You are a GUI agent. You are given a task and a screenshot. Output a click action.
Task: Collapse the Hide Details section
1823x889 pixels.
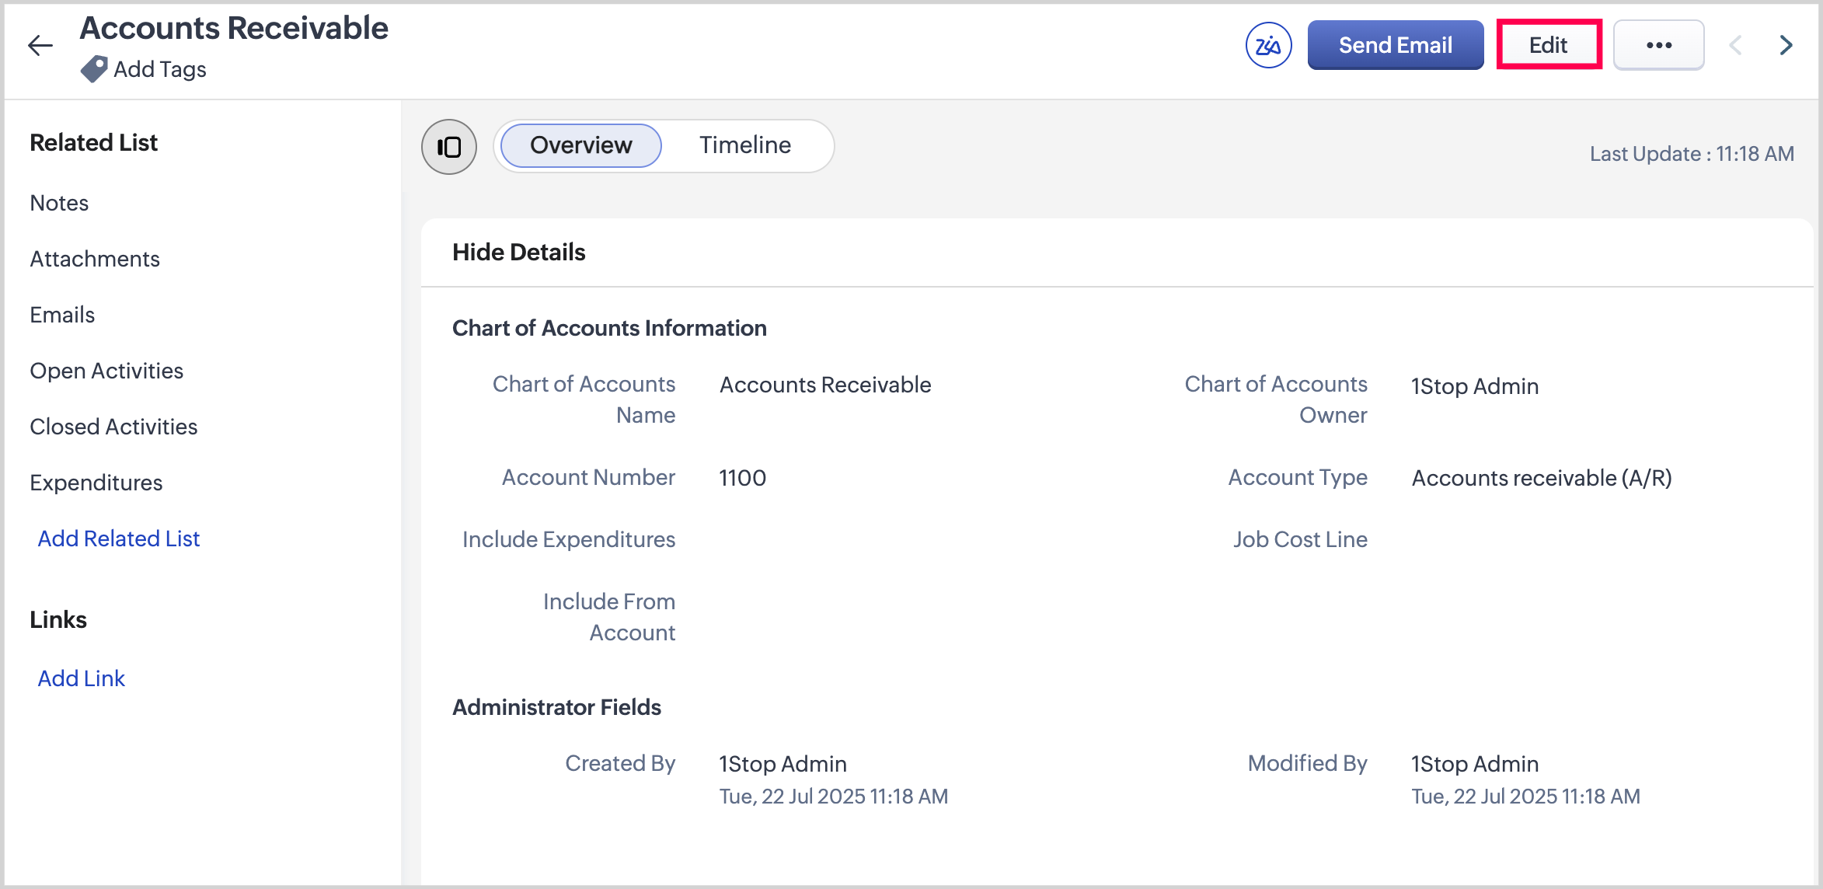coord(518,253)
